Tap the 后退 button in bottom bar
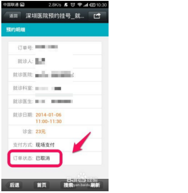The height and width of the screenshot is (193, 188). tap(14, 185)
